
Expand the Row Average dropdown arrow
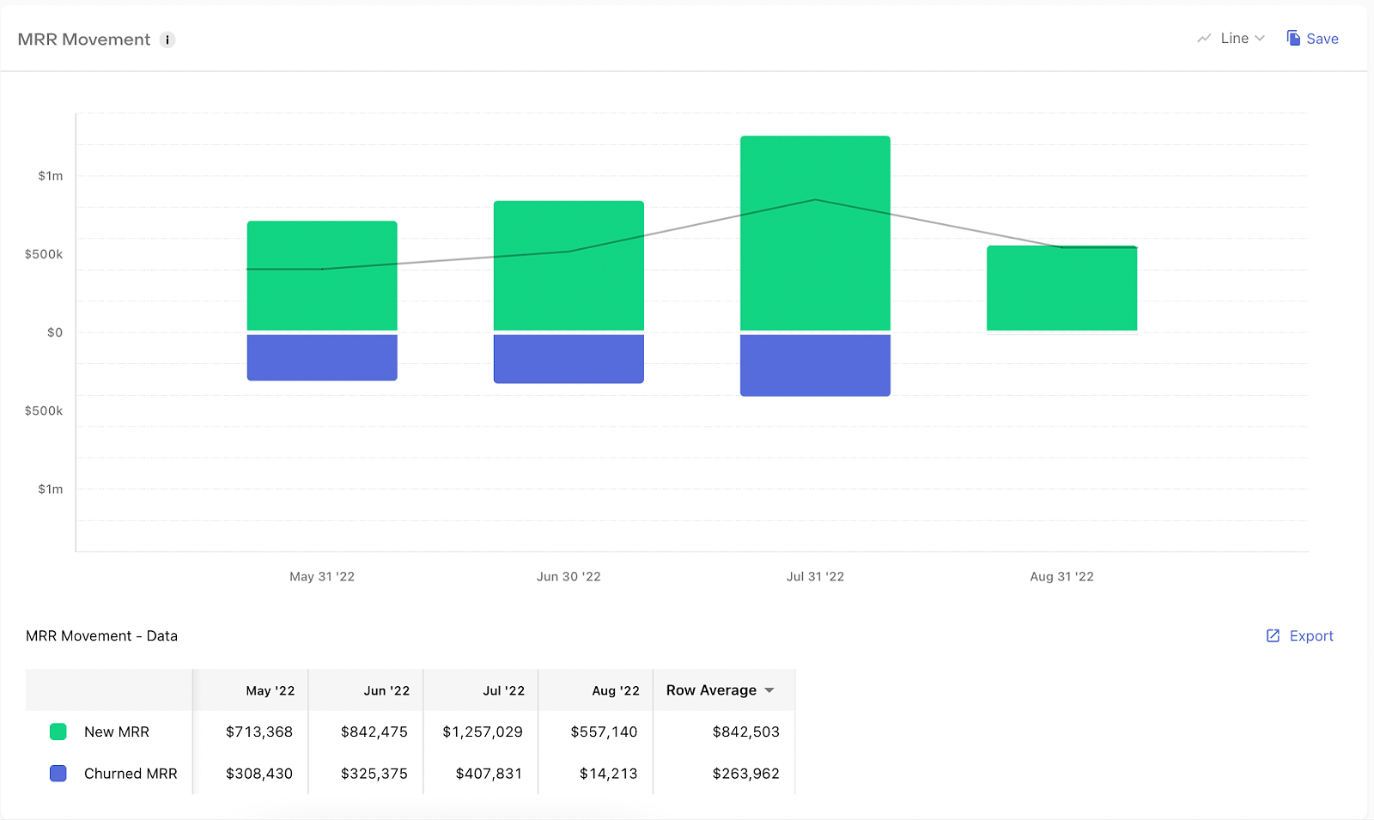tap(769, 690)
